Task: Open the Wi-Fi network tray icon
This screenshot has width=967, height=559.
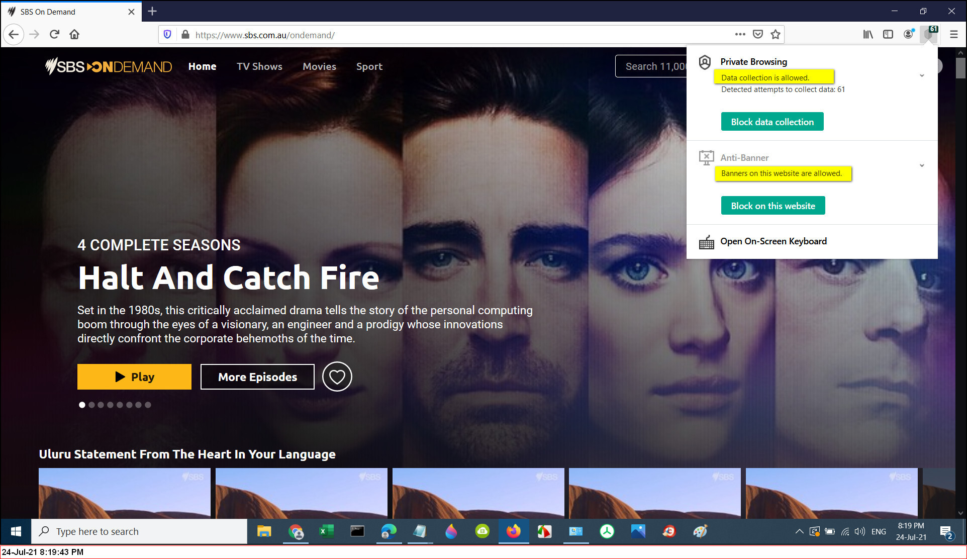Action: [x=845, y=531]
